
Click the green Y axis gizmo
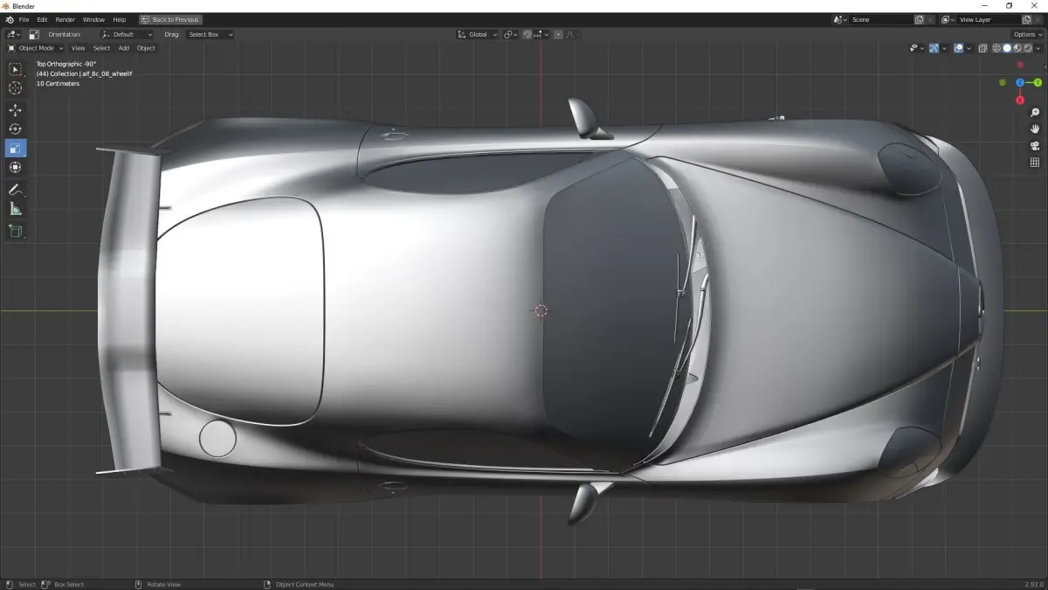click(x=1038, y=82)
